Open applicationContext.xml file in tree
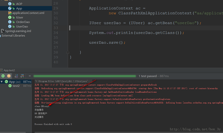Image resolution: width=223 pixels, height=133 pixels. click(28, 13)
